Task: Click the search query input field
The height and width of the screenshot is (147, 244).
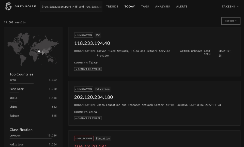Action: 71,6
